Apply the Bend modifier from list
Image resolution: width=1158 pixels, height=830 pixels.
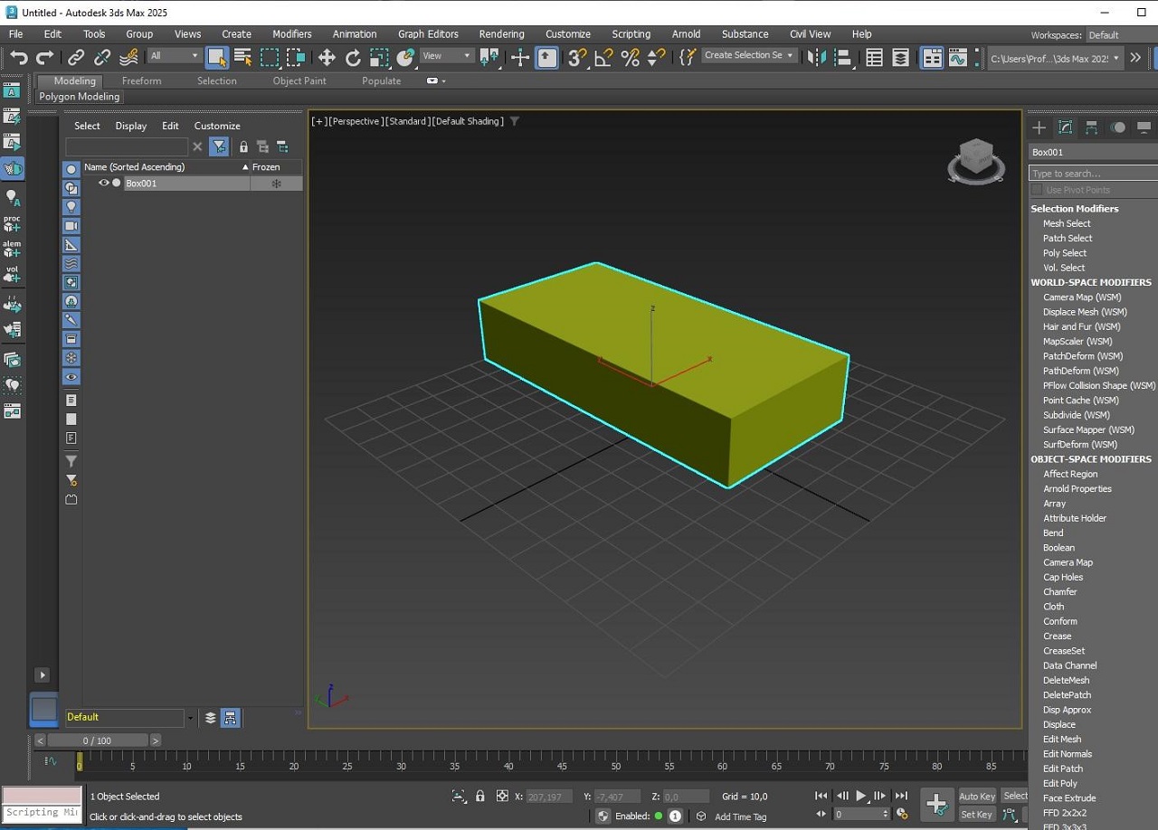point(1053,533)
